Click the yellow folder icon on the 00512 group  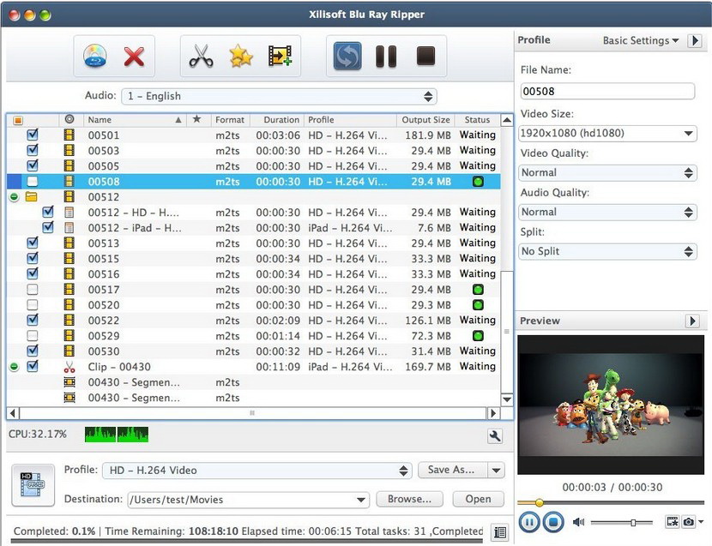pos(32,196)
